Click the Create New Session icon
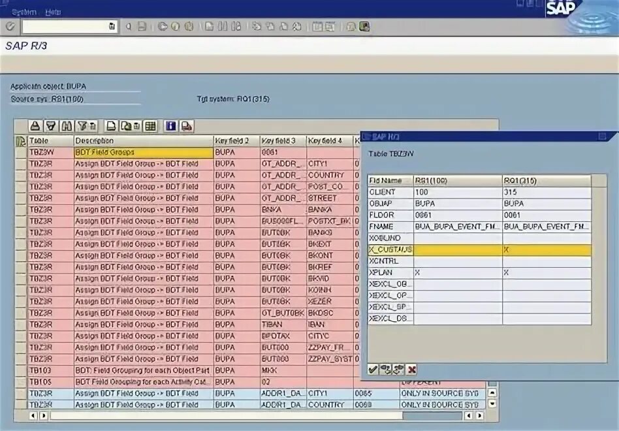 tap(317, 26)
